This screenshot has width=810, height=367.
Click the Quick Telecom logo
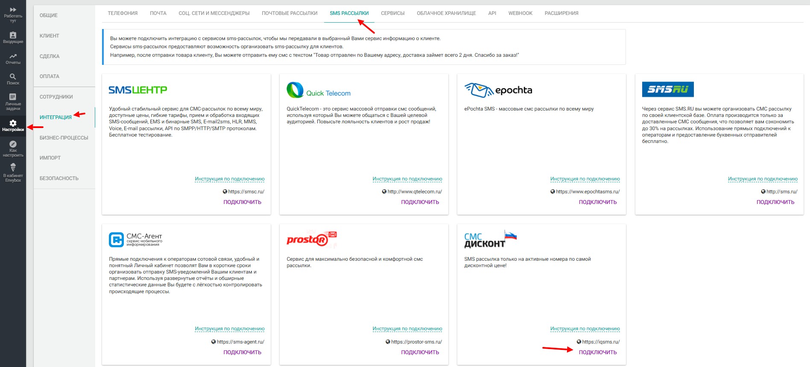point(319,90)
